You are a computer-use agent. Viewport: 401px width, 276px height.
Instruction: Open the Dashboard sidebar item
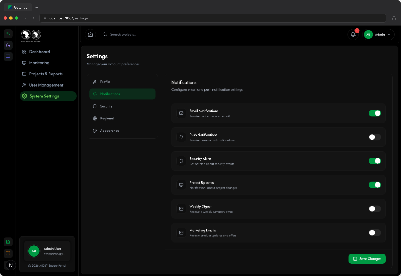48,52
